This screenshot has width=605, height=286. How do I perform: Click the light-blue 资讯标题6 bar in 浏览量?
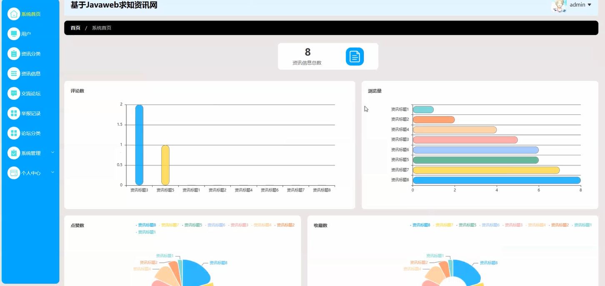[475, 150]
